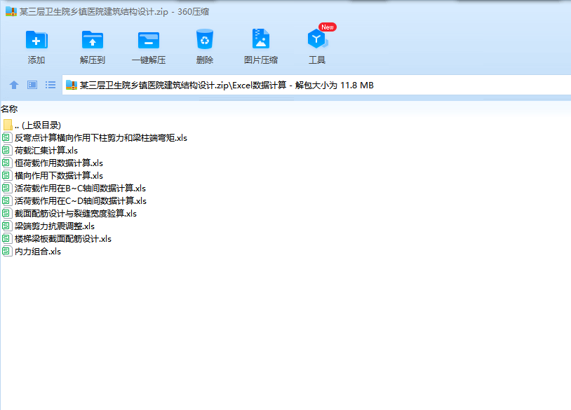
Task: Click spreadsheet icon beside 横向作用下数据计算.xls
Action: tap(6, 175)
